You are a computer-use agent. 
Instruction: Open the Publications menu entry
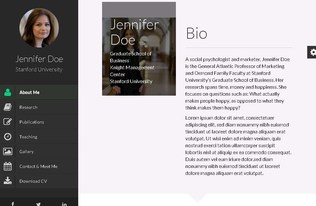tap(32, 122)
